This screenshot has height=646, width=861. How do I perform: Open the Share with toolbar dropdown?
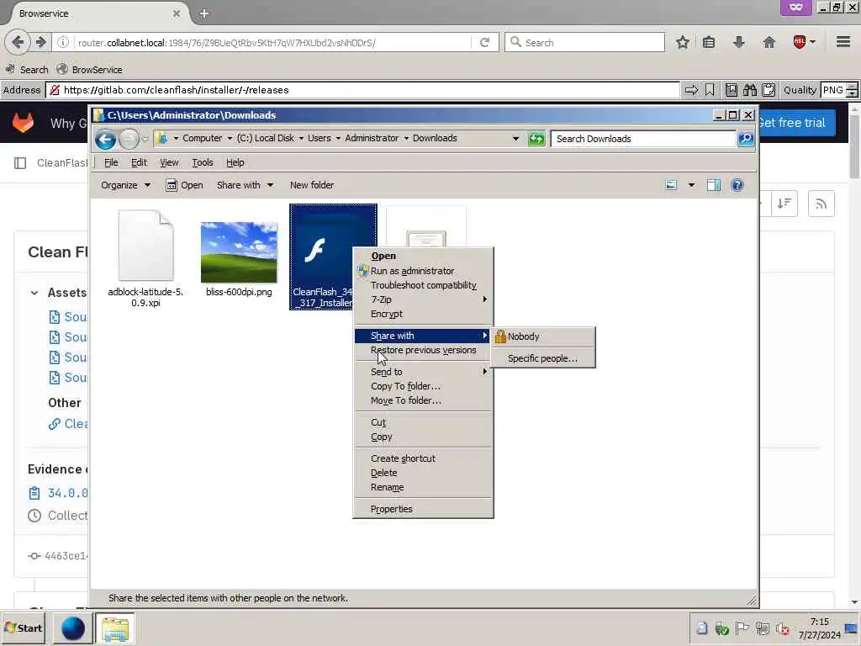pos(245,185)
